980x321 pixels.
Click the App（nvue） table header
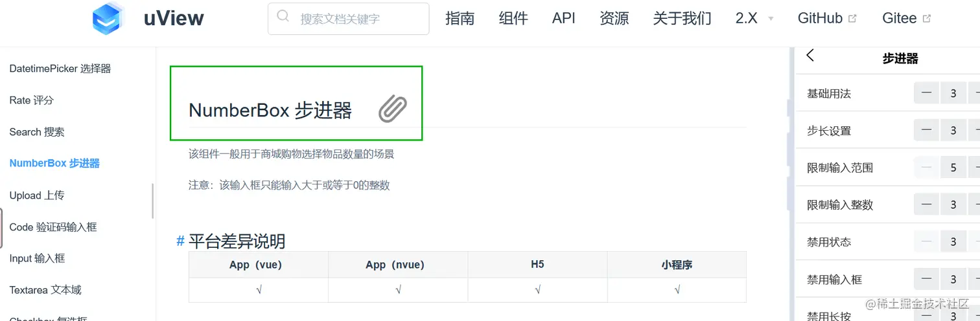[x=398, y=265]
